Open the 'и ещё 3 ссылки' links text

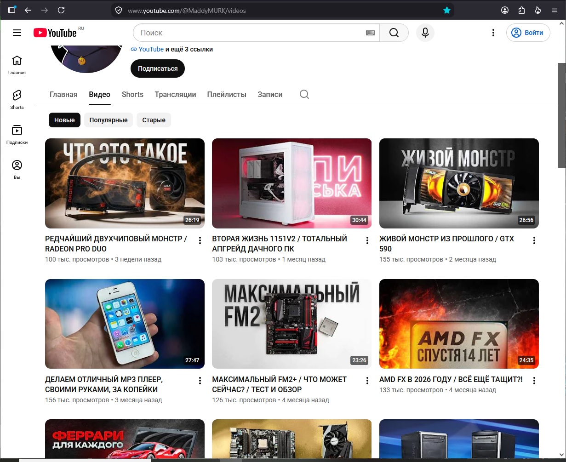[189, 49]
